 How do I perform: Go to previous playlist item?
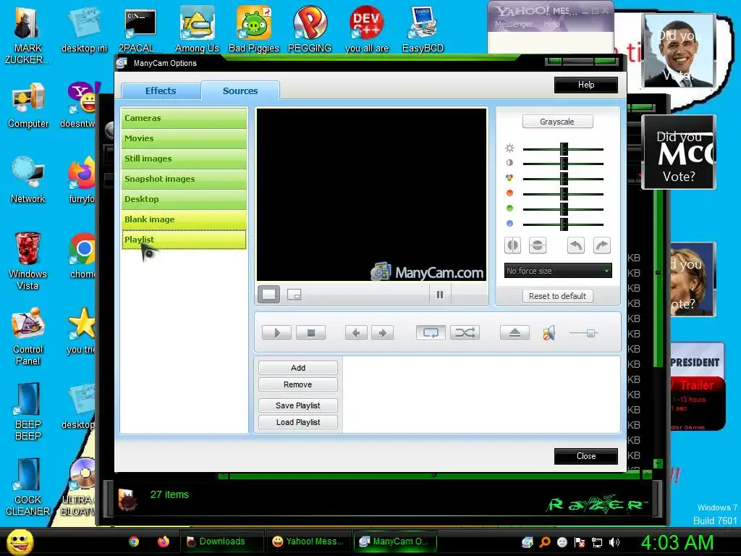click(356, 333)
